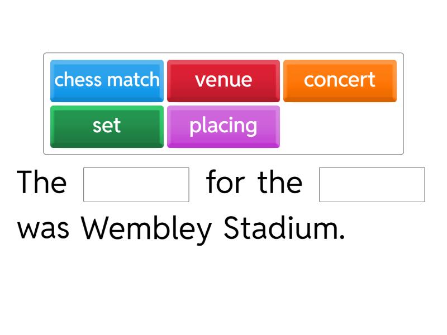Click the orange tile labeled 'concert'
The height and width of the screenshot is (335, 447).
(340, 80)
